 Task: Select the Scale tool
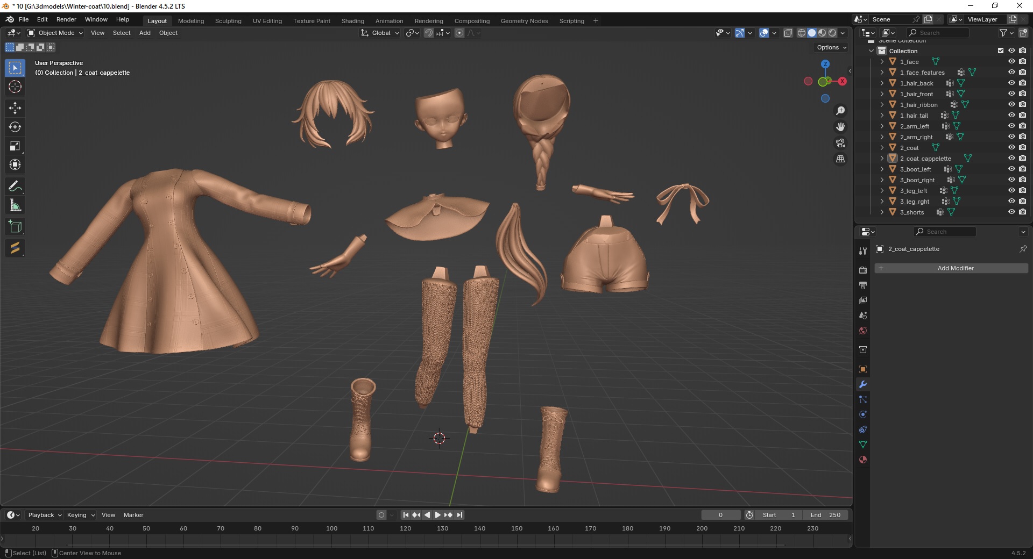tap(15, 146)
